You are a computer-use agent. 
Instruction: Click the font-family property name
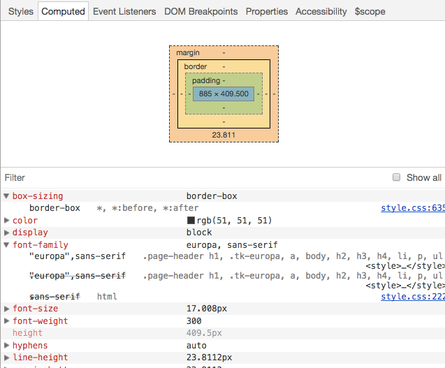[41, 245]
